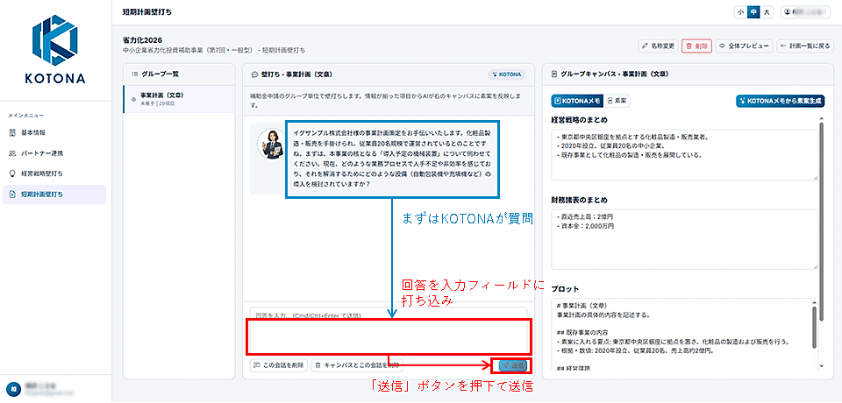The image size is (842, 403).
Task: Click the chat bubble icon beside 壁打ち header
Action: click(x=254, y=74)
